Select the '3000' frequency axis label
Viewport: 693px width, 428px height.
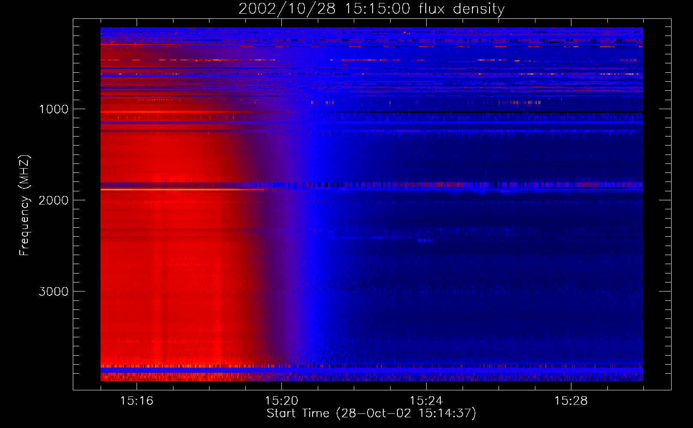click(x=54, y=291)
